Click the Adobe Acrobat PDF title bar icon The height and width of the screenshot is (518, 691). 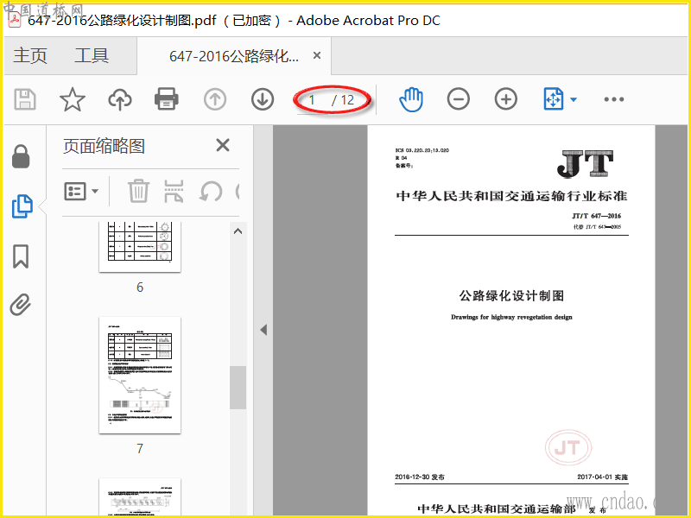click(15, 21)
